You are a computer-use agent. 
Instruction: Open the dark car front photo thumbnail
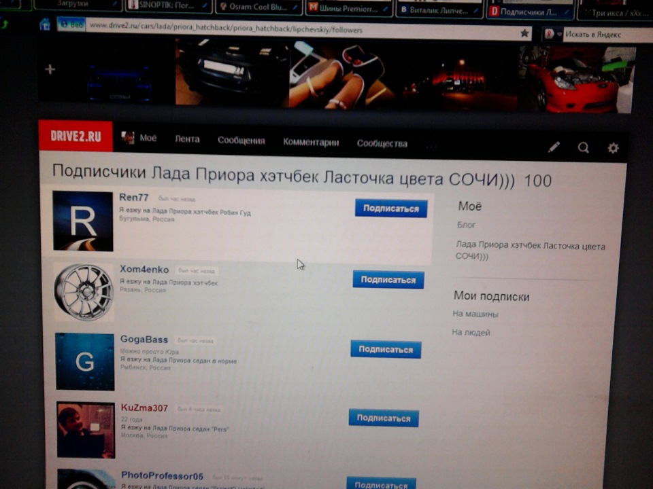click(232, 71)
